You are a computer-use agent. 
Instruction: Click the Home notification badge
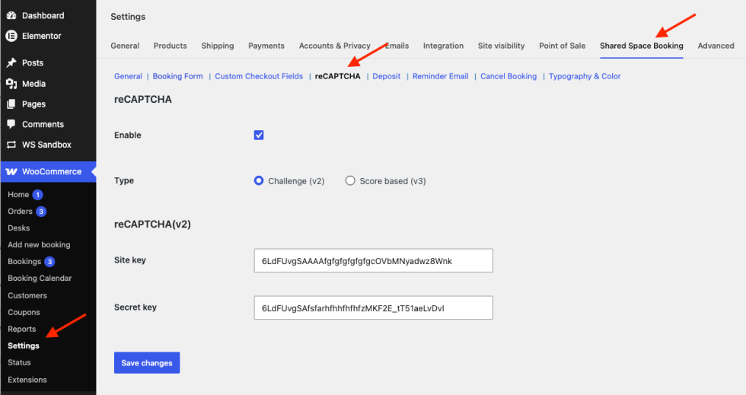pyautogui.click(x=37, y=195)
